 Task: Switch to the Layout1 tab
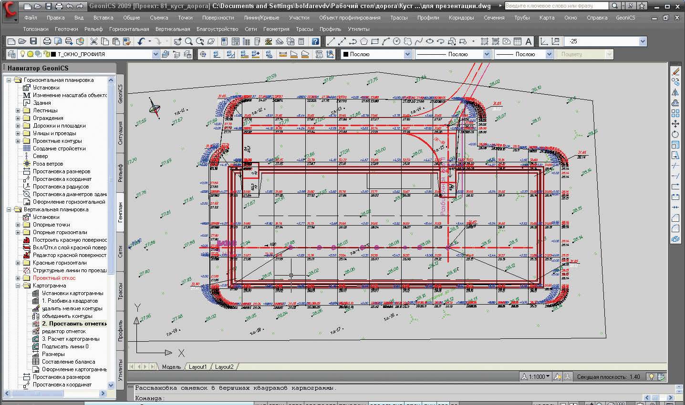(x=197, y=367)
